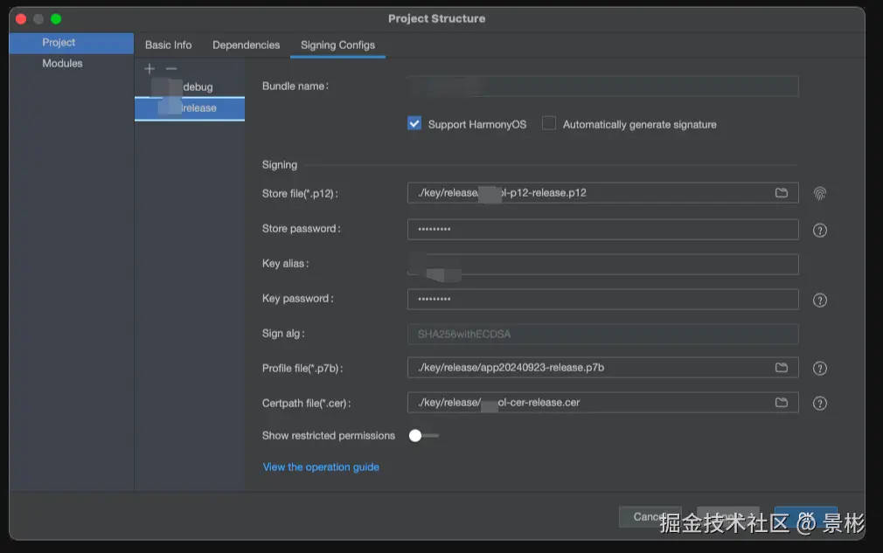This screenshot has width=883, height=553.
Task: Click the plus icon to add signing config
Action: pos(149,68)
